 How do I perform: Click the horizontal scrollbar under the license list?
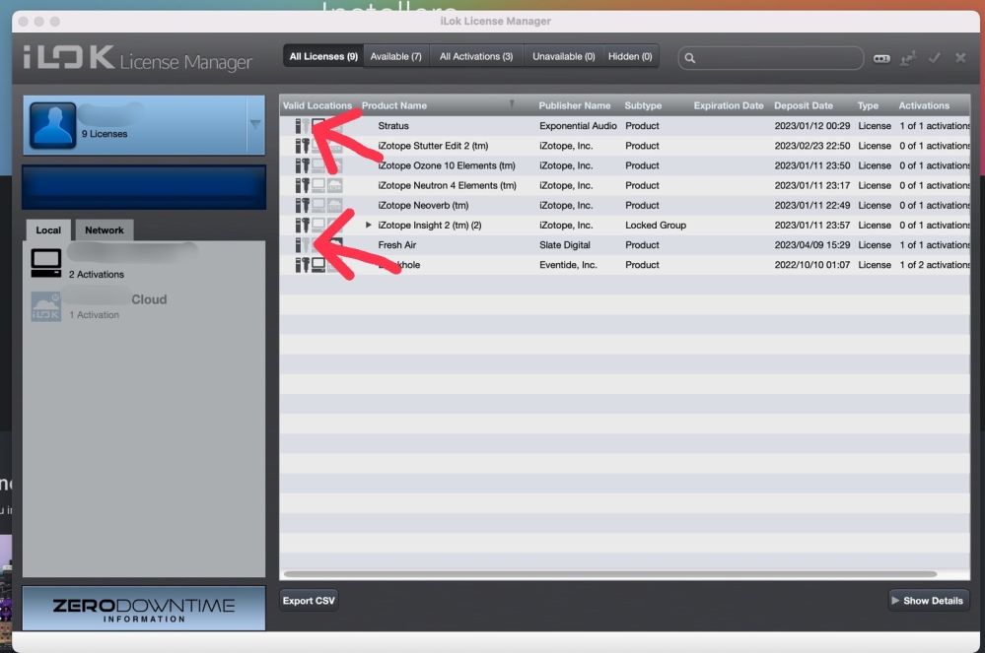[x=608, y=574]
